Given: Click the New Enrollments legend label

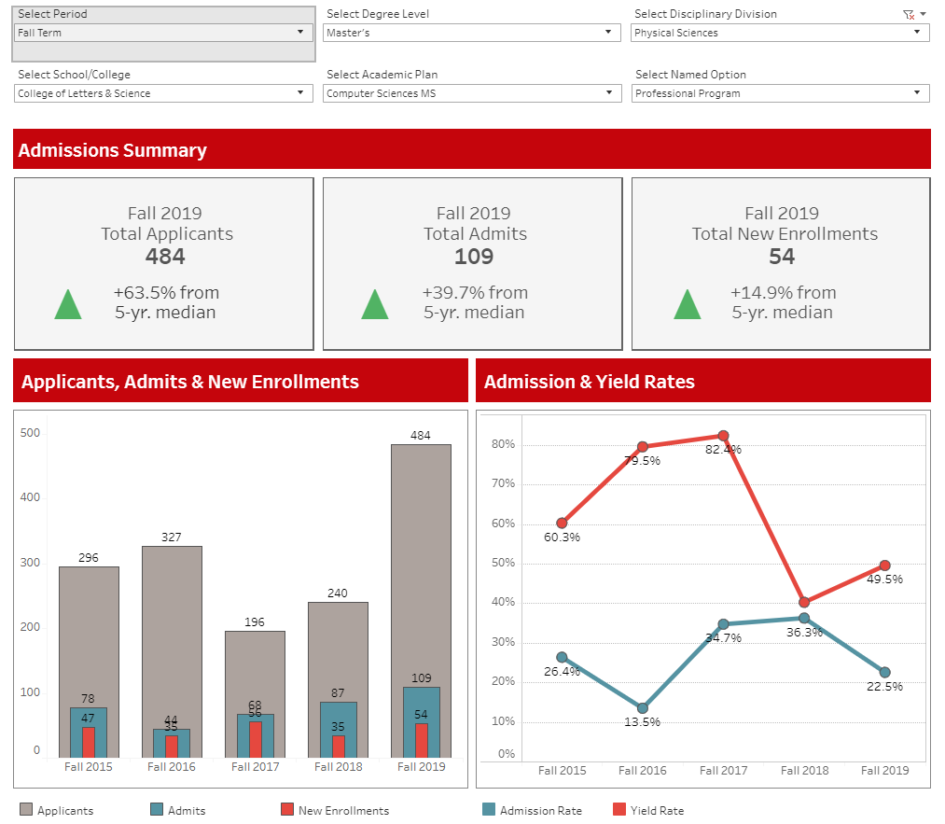Looking at the screenshot, I should tap(343, 811).
